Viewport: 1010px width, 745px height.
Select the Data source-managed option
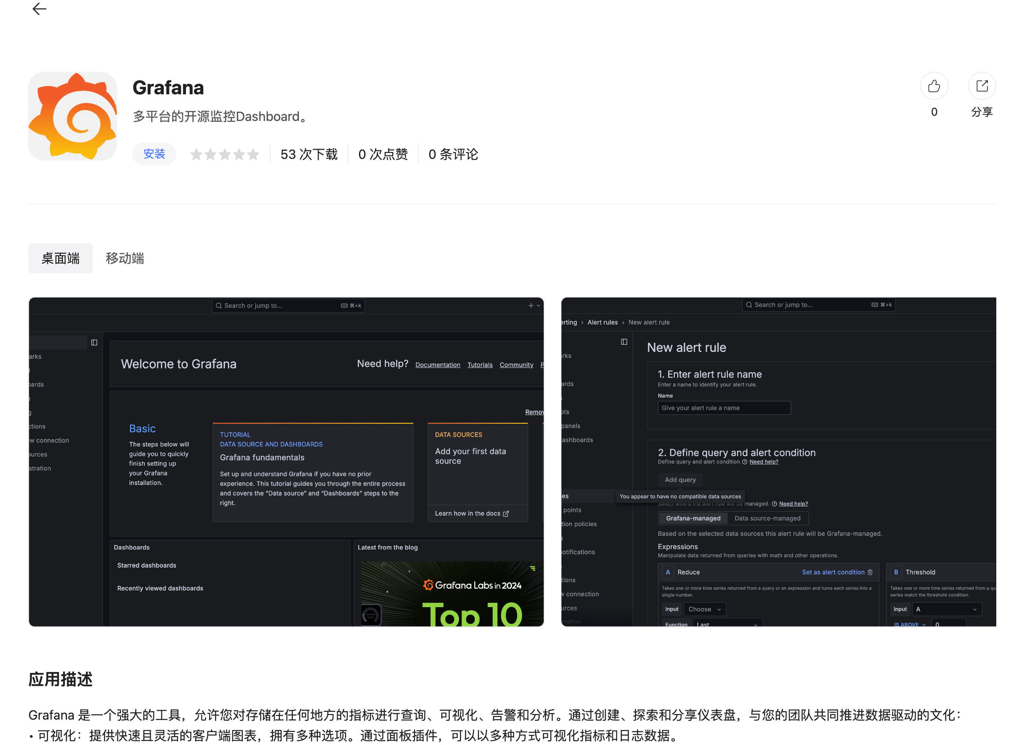click(x=767, y=518)
